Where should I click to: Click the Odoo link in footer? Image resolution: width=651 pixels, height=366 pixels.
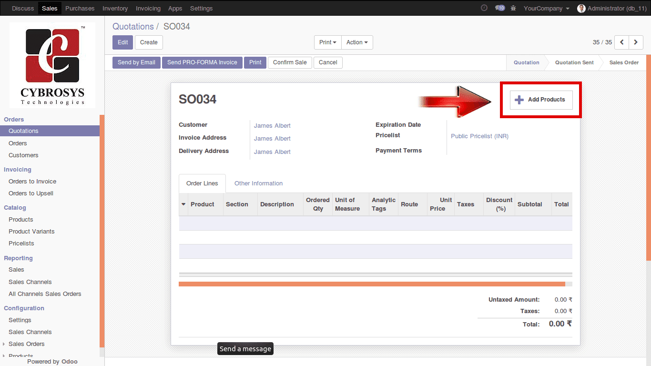pyautogui.click(x=70, y=362)
